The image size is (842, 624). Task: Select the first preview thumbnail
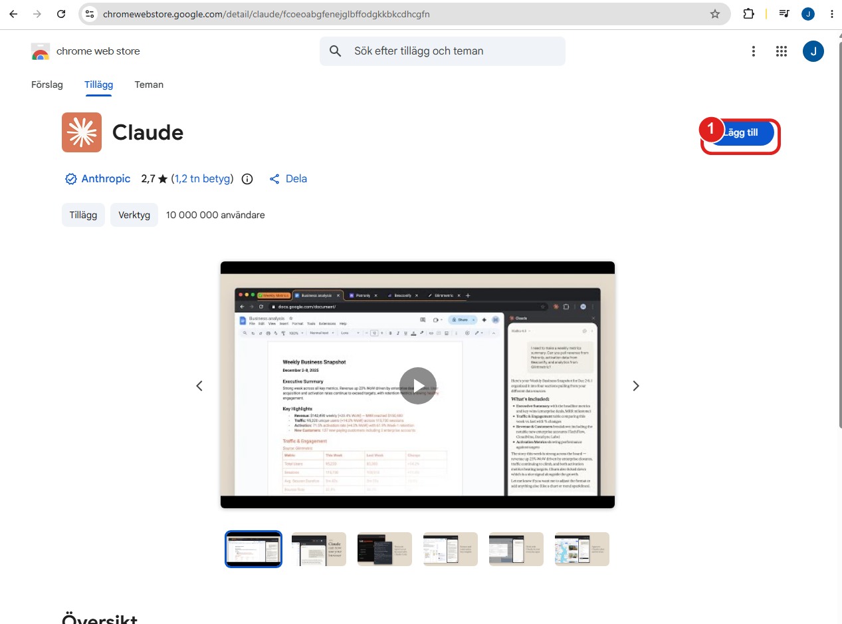pos(253,549)
